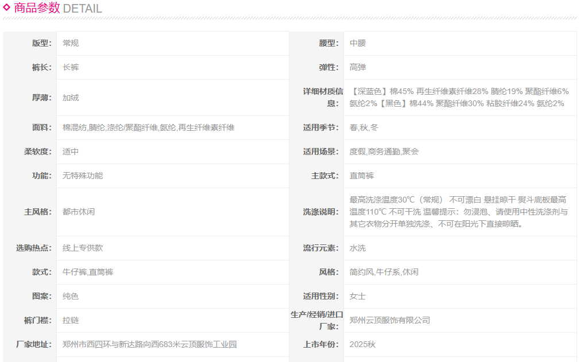The height and width of the screenshot is (362, 580).
Task: Click the 厚薄 value 加绒
Action: pyautogui.click(x=71, y=98)
